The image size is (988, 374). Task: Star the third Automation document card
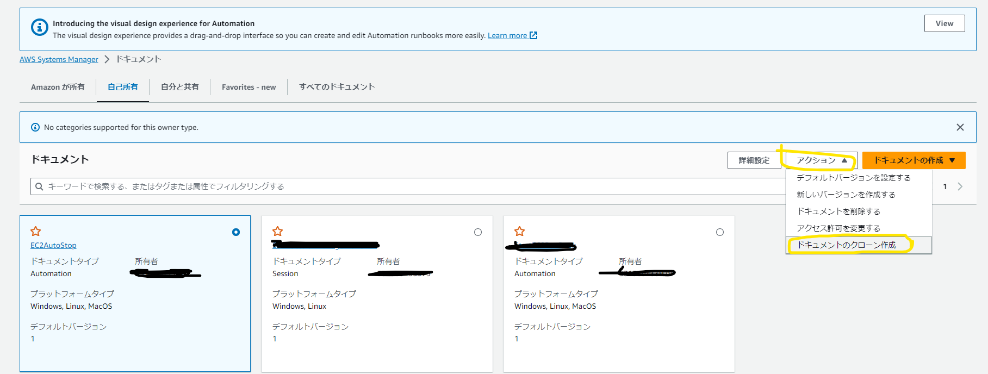point(520,231)
